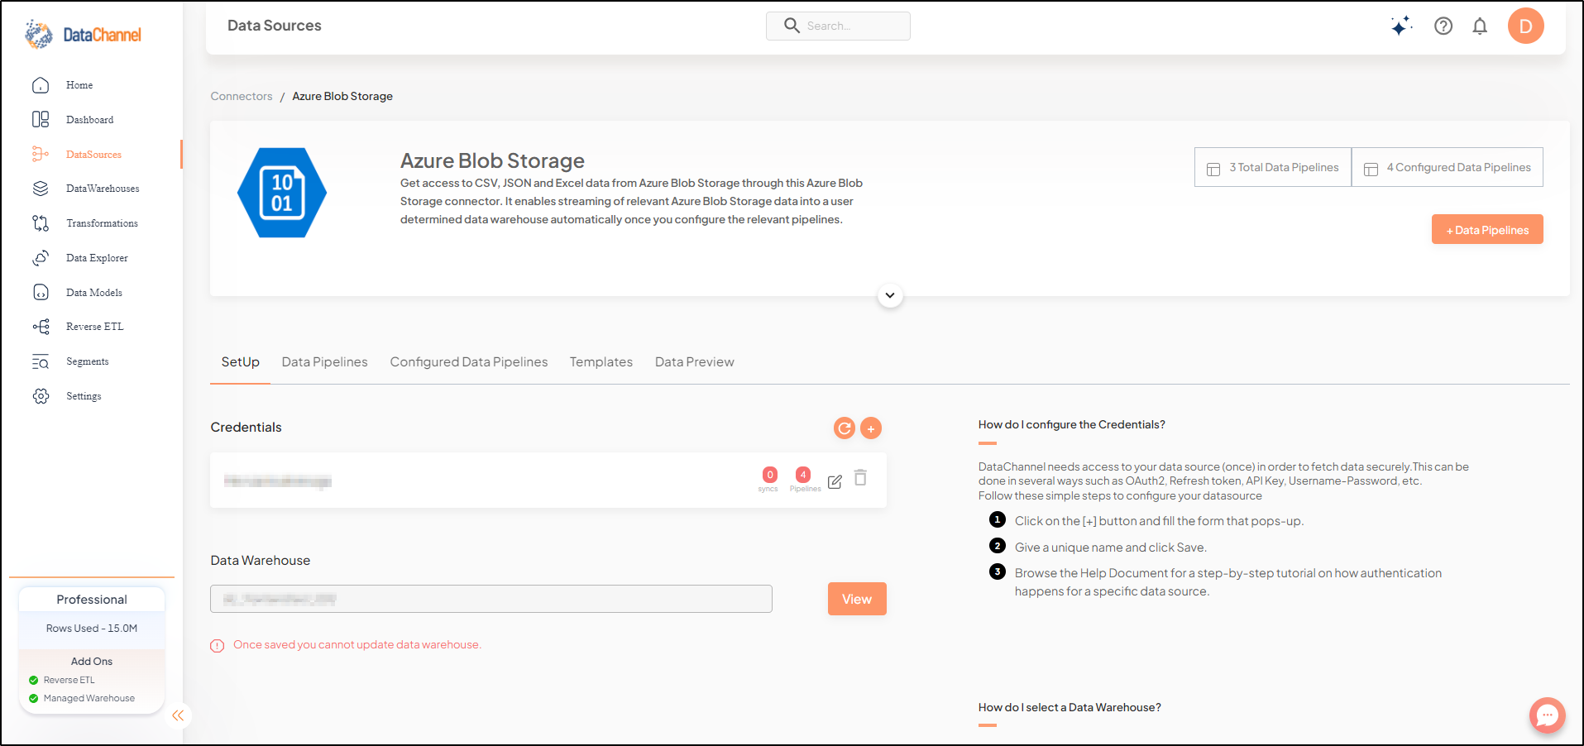1584x746 pixels.
Task: Open the Dashboard sidebar icon
Action: pyautogui.click(x=41, y=120)
